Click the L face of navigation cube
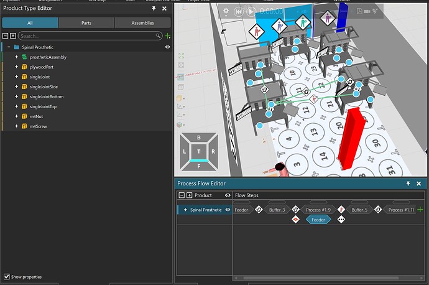The image size is (429, 285). tap(184, 151)
